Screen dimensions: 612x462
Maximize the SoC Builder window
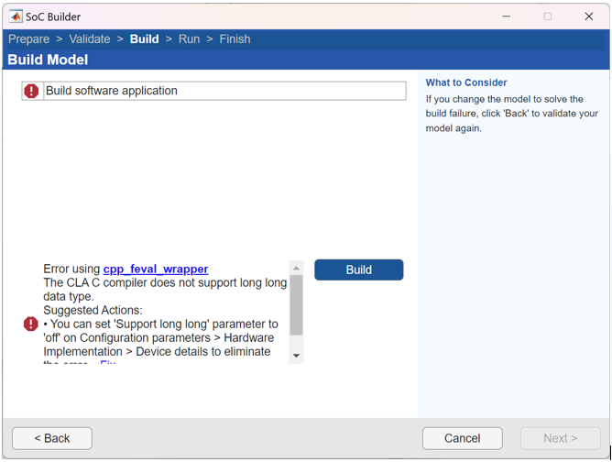coord(548,16)
